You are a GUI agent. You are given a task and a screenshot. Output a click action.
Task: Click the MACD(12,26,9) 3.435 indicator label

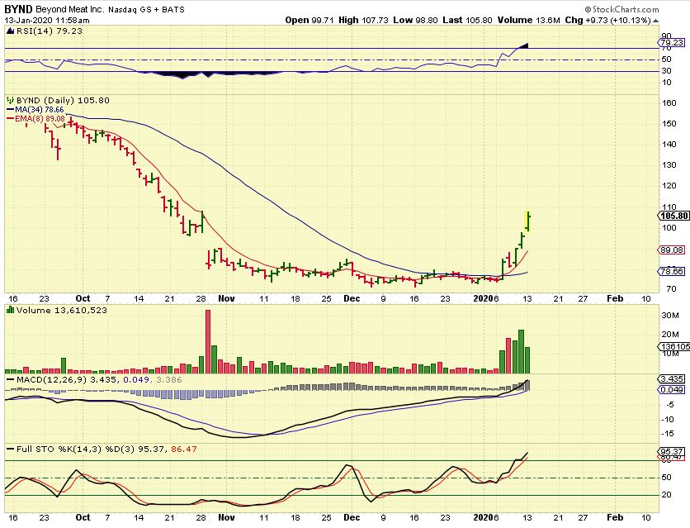coord(67,379)
